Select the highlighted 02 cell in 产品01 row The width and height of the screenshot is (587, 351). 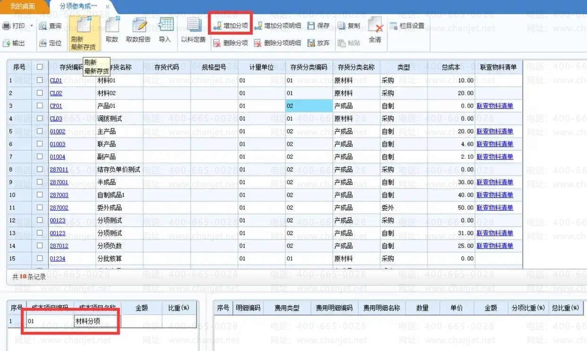(x=309, y=106)
